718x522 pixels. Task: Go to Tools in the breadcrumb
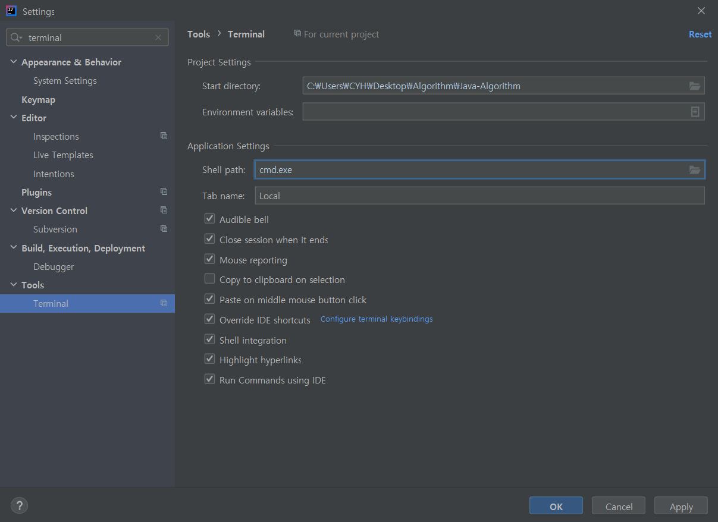pos(199,34)
